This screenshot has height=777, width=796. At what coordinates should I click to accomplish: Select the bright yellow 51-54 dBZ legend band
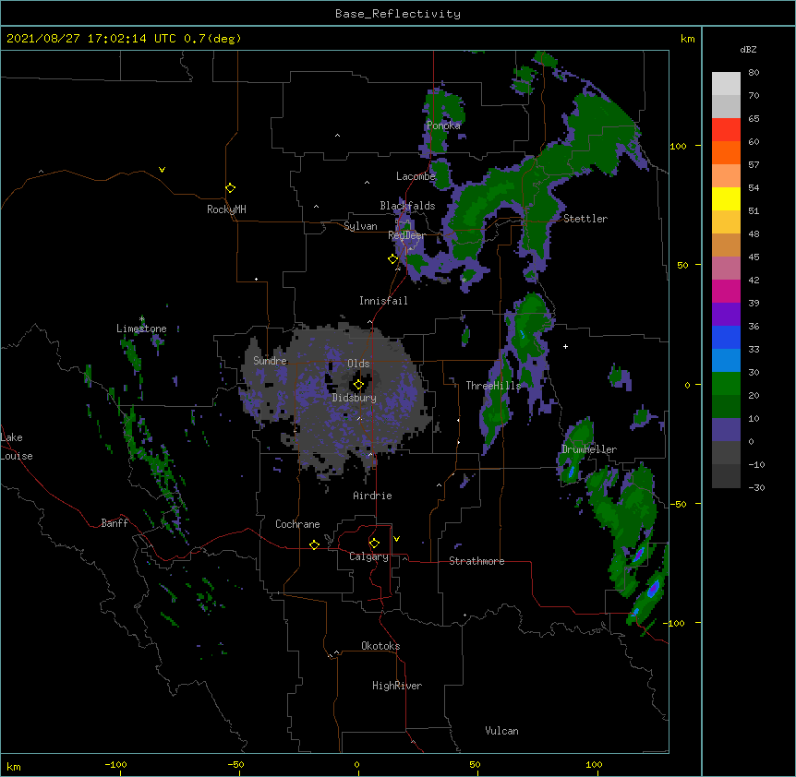point(726,198)
